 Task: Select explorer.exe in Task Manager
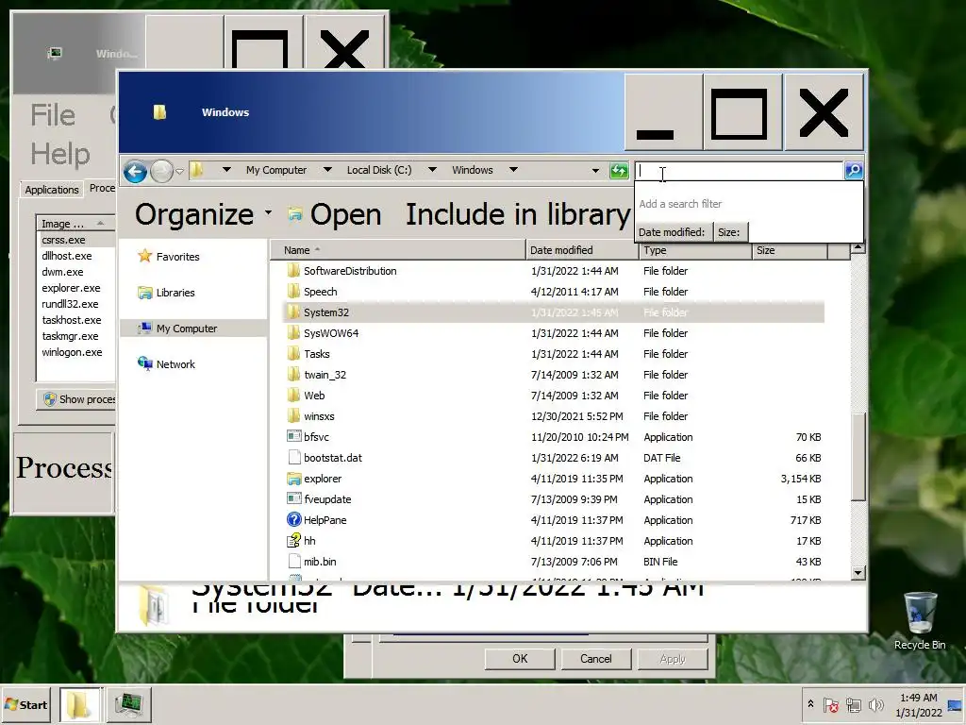[x=71, y=288]
